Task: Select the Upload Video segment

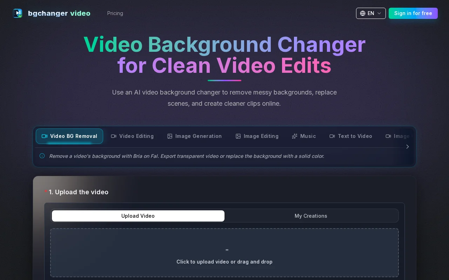Action: (138, 216)
